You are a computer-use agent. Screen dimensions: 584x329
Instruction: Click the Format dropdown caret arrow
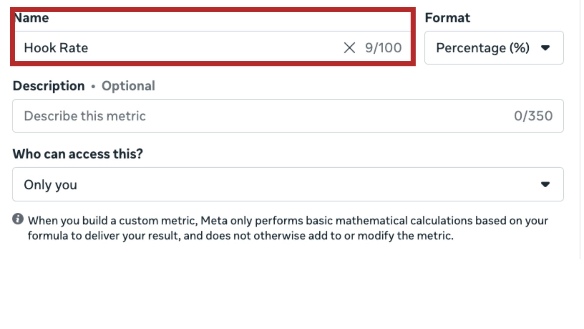(x=545, y=48)
